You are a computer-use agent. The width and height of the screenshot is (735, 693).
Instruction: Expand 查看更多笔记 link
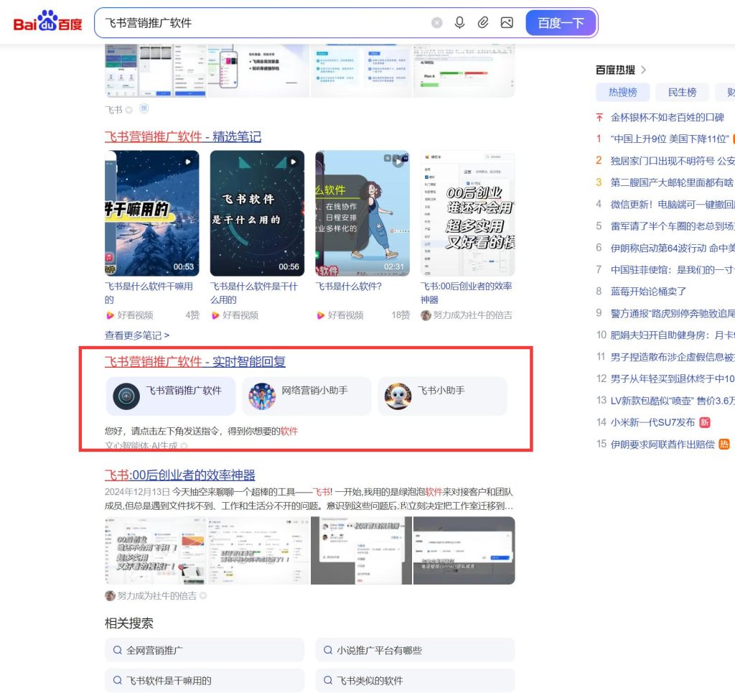[137, 335]
